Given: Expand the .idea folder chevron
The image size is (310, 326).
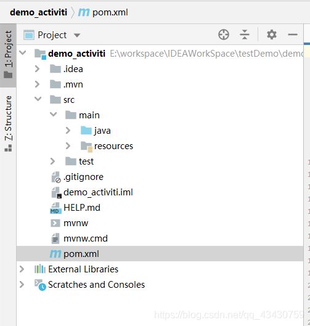Looking at the screenshot, I should (x=37, y=69).
